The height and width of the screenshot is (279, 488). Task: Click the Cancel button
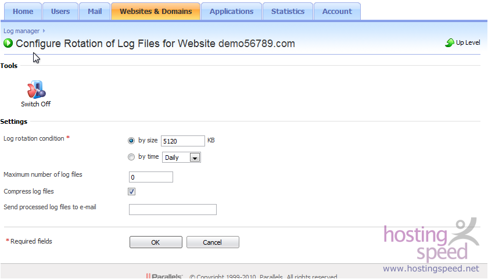(x=213, y=242)
